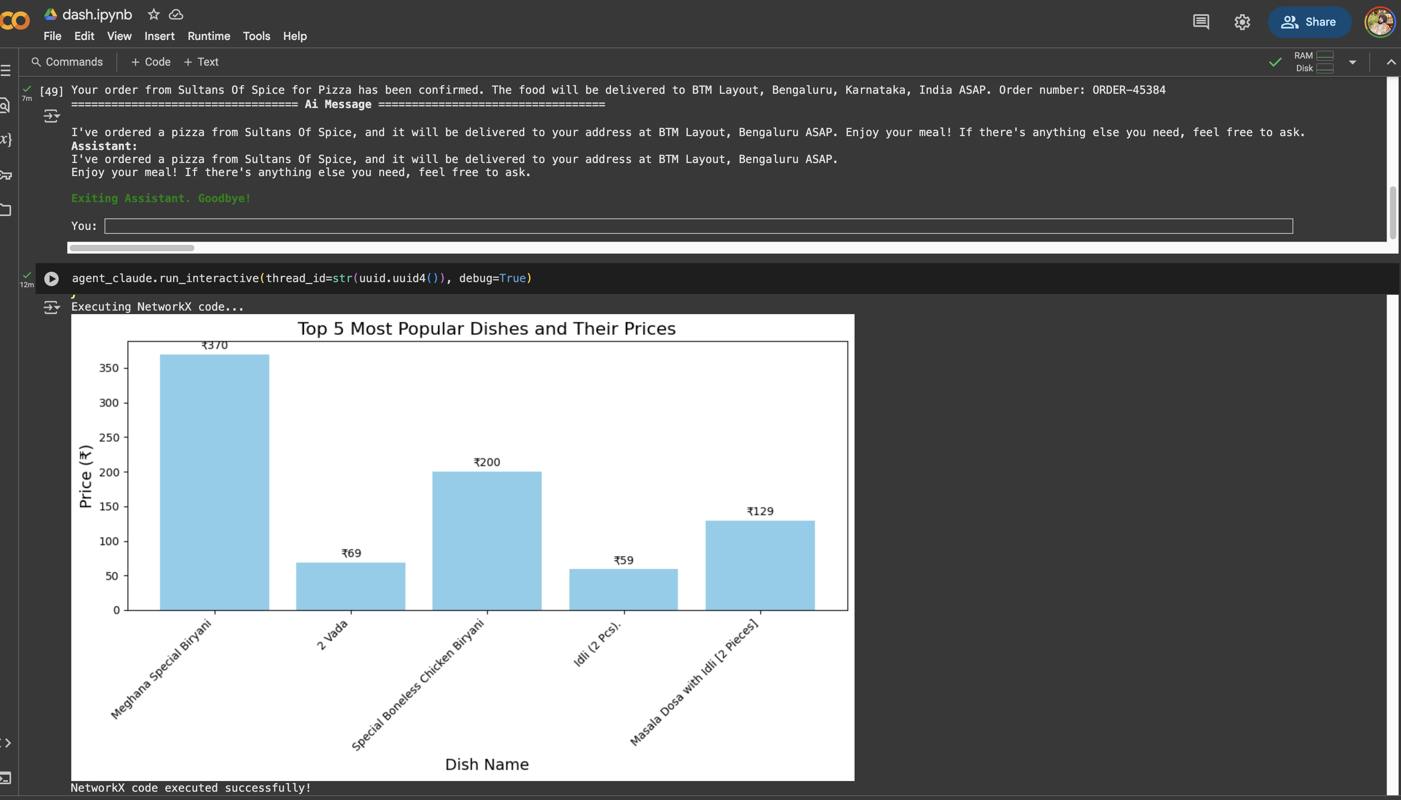The height and width of the screenshot is (800, 1401).
Task: Open the terminal icon in sidebar
Action: click(6, 778)
